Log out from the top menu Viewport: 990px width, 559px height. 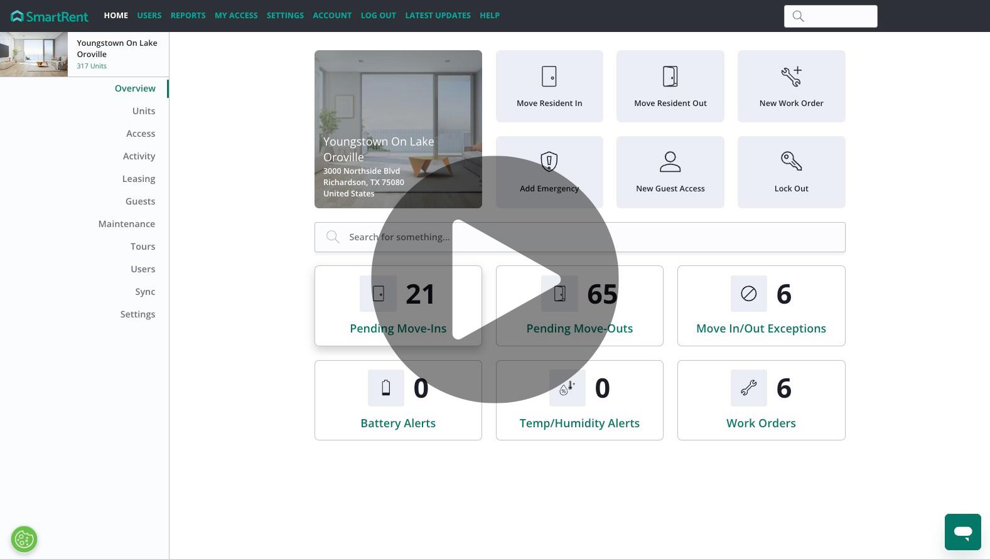point(378,16)
